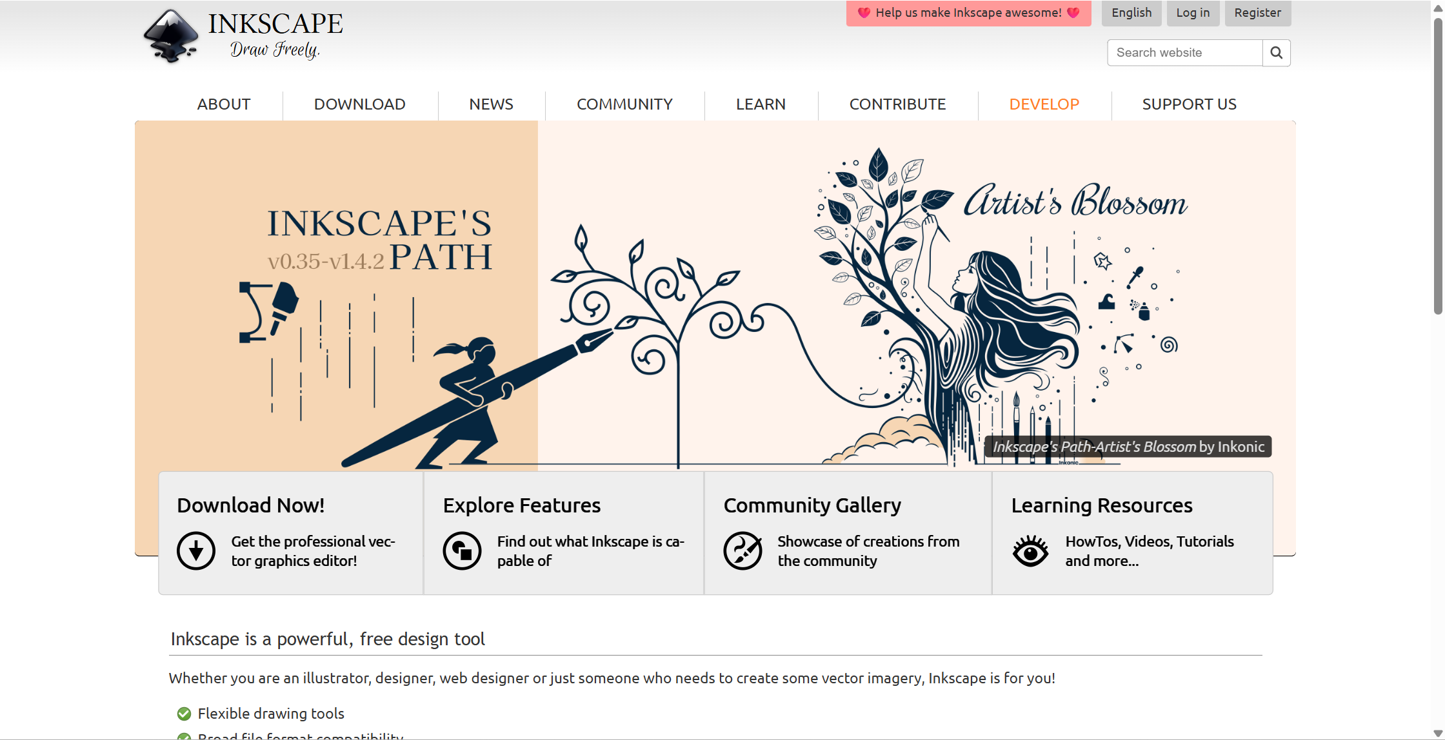The width and height of the screenshot is (1445, 740).
Task: Expand the LEARN menu
Action: coord(761,104)
